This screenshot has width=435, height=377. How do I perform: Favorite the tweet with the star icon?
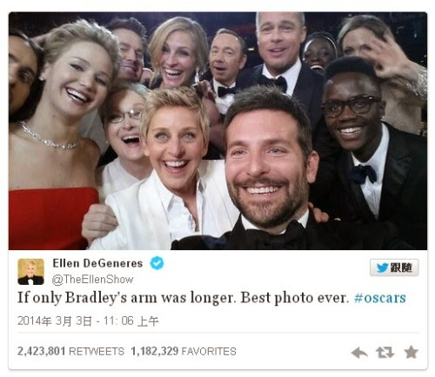pos(412,352)
